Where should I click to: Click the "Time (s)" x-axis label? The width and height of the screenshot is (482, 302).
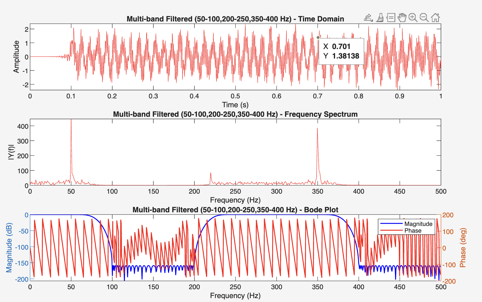coord(235,105)
